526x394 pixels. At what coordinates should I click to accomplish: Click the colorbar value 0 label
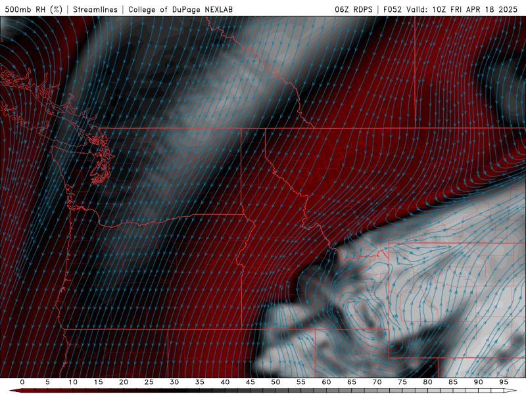22,382
